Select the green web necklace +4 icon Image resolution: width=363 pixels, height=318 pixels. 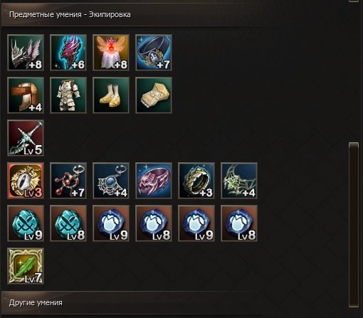(x=239, y=181)
